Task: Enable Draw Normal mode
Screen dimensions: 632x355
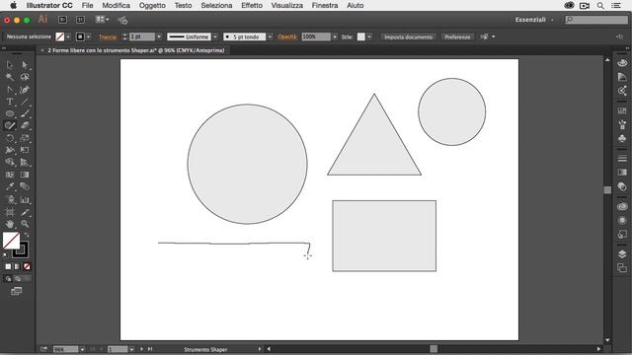Action: (x=8, y=278)
